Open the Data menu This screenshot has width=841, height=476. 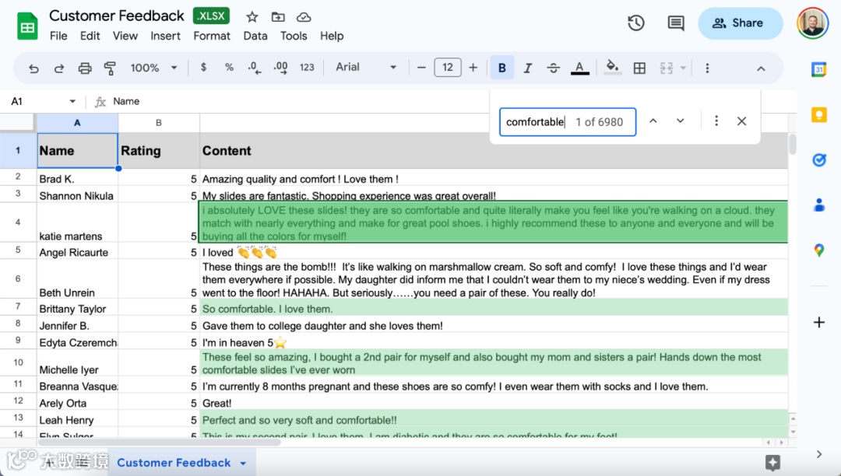click(255, 36)
